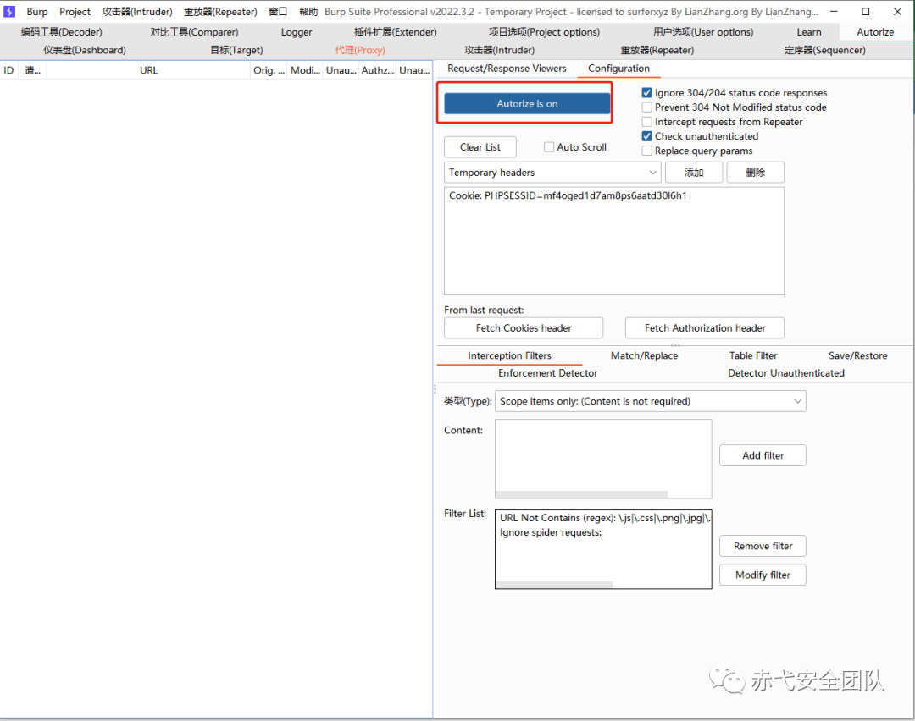Screen dimensions: 915x721
Task: Open the 用户选项(User options) tab
Action: [703, 32]
